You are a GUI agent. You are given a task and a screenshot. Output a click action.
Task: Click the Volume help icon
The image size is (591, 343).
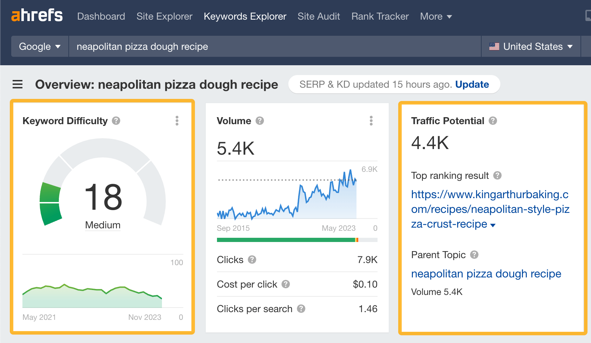(x=259, y=121)
